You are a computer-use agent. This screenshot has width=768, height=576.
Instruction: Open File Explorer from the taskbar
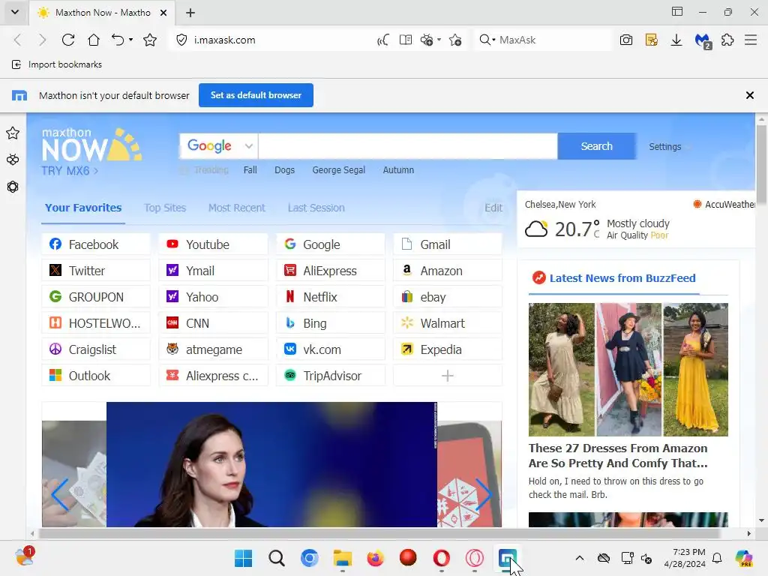(x=342, y=558)
